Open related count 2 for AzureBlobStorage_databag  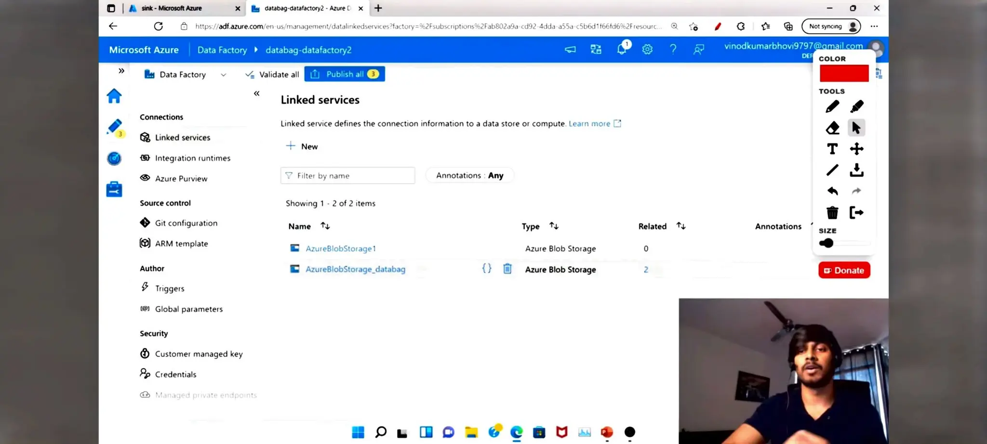(x=646, y=270)
